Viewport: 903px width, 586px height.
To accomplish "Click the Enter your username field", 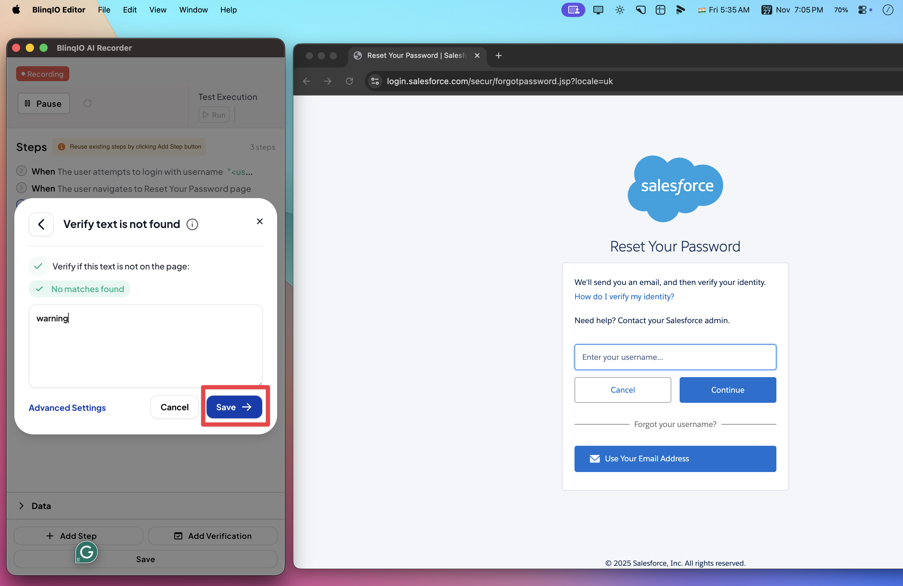I will [x=675, y=357].
